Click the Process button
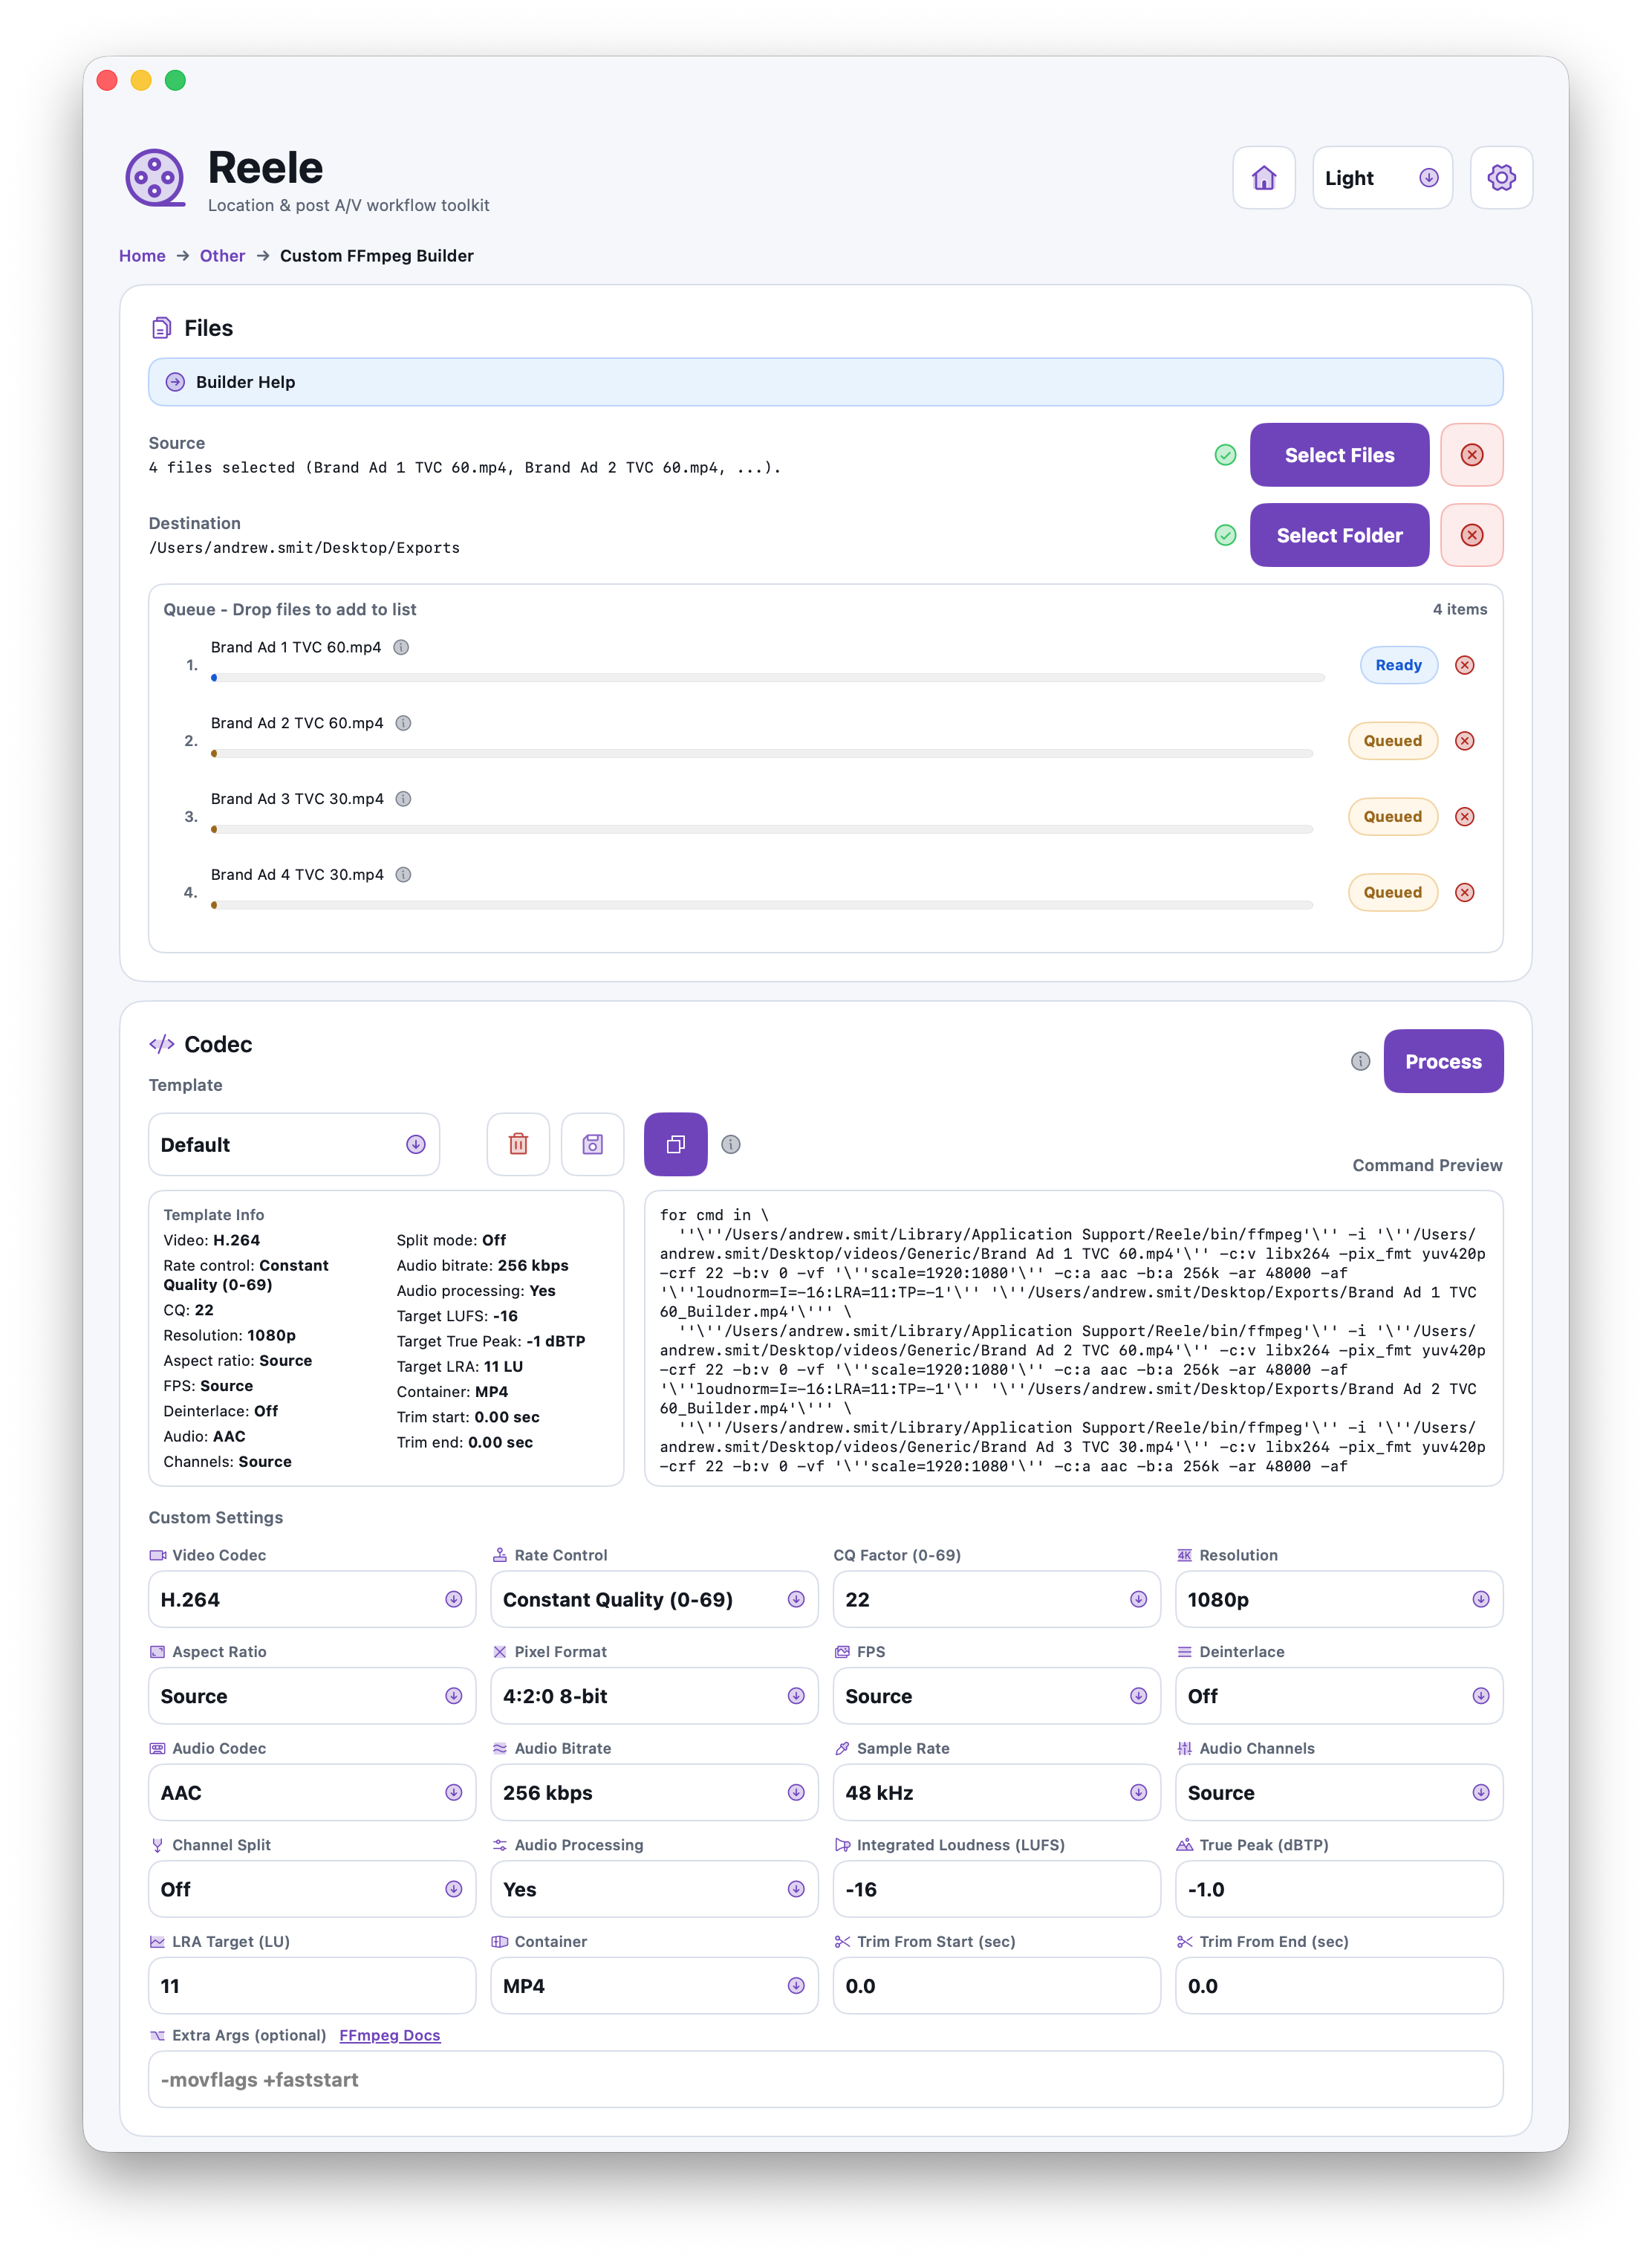 [1443, 1061]
